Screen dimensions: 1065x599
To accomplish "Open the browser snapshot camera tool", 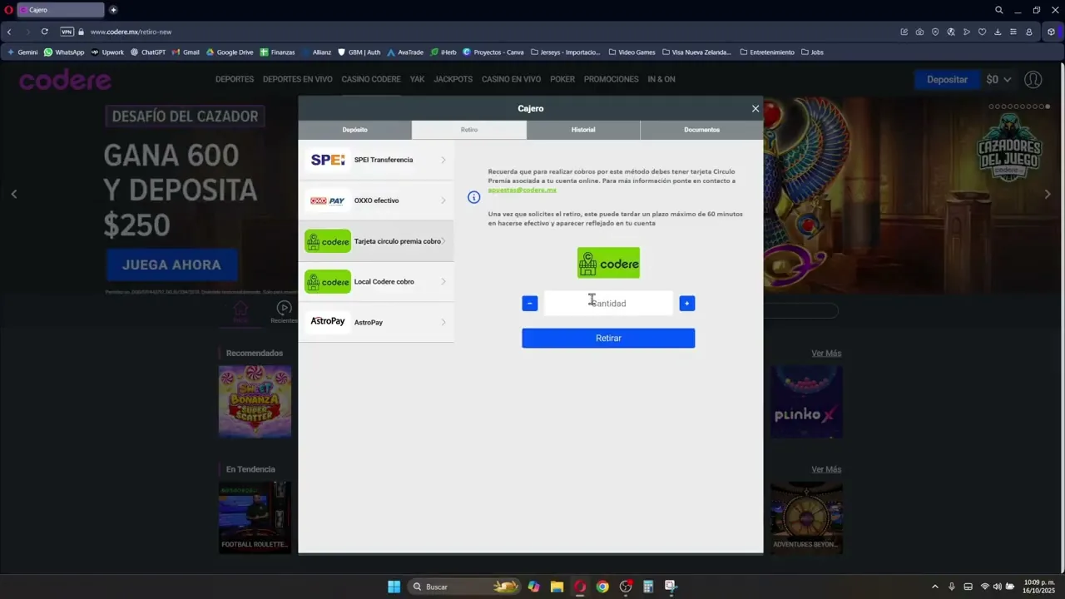I will [x=919, y=32].
